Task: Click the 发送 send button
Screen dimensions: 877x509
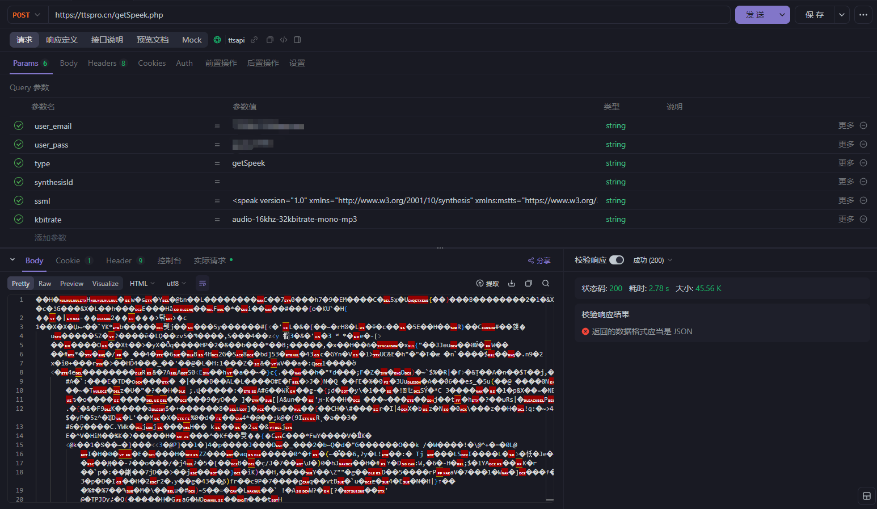Action: click(754, 15)
